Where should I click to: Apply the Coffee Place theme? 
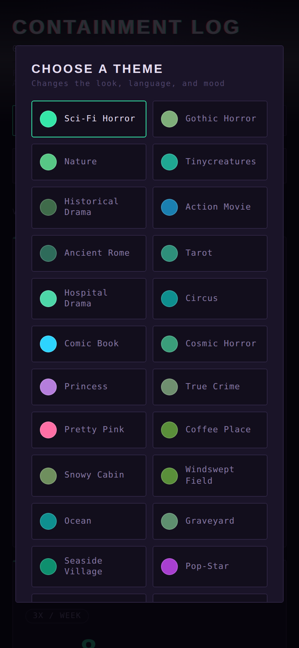click(210, 430)
